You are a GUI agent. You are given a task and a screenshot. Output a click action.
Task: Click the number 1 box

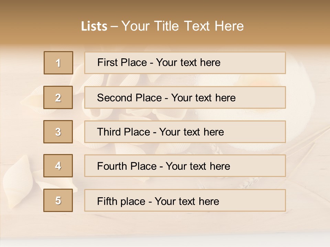coord(58,63)
